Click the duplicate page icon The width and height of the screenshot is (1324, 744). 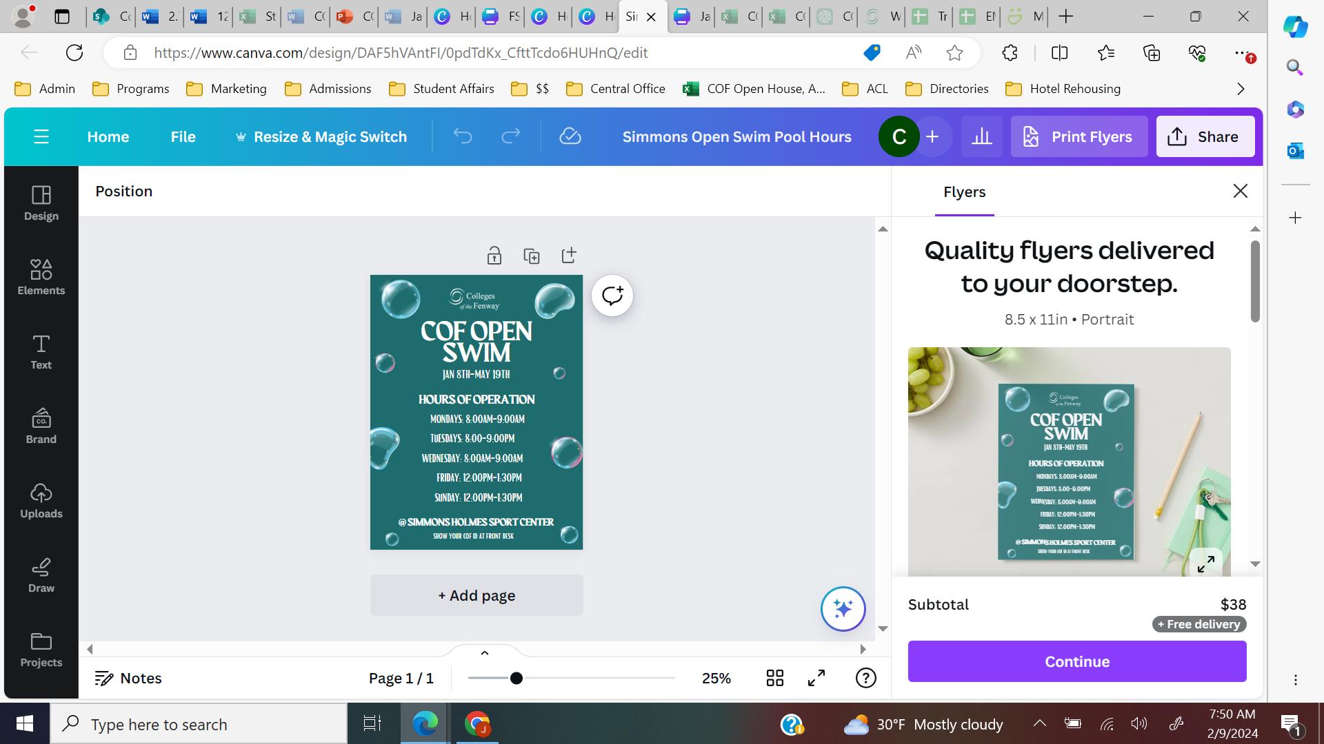[x=531, y=256]
